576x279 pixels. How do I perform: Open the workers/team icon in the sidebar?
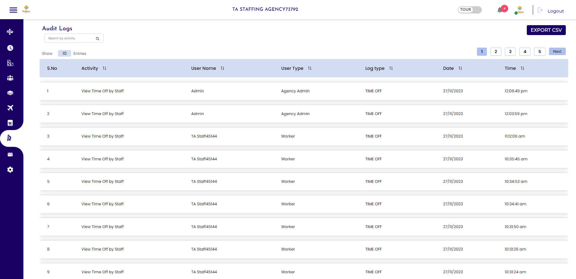(10, 78)
